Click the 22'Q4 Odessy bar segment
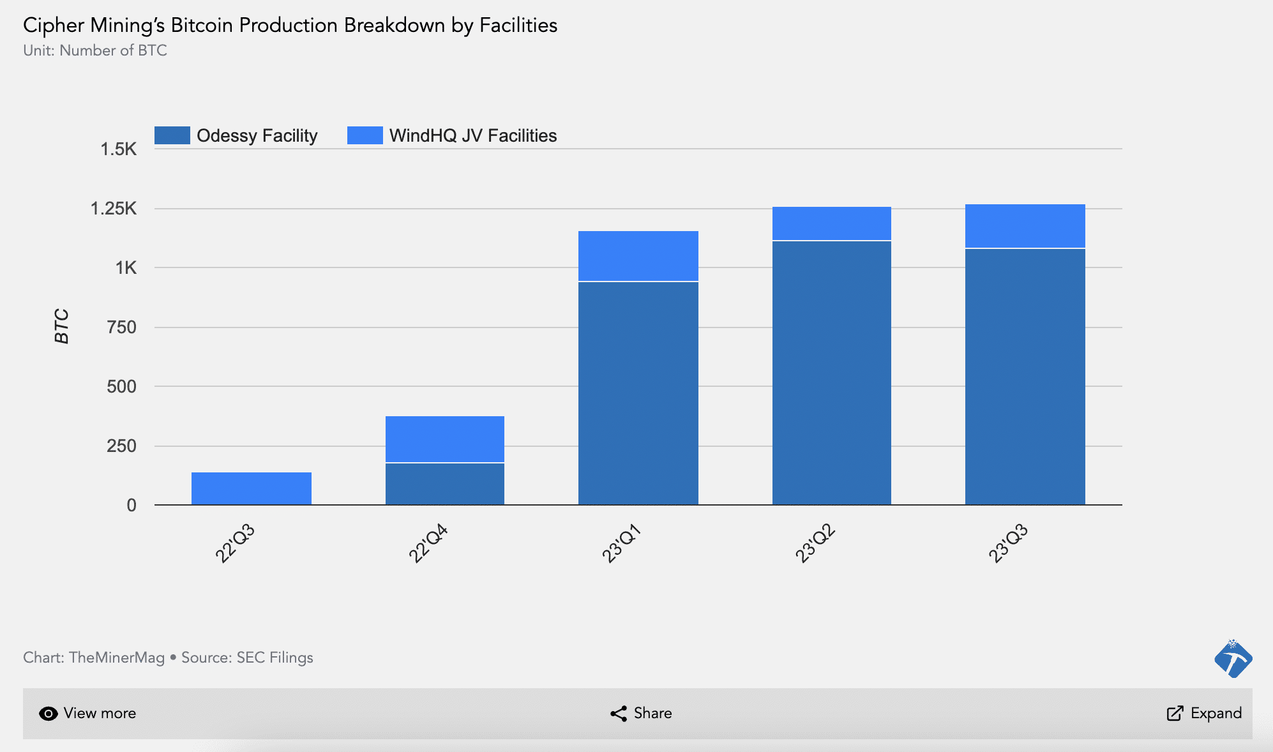Screen dimensions: 1273x752 445,484
